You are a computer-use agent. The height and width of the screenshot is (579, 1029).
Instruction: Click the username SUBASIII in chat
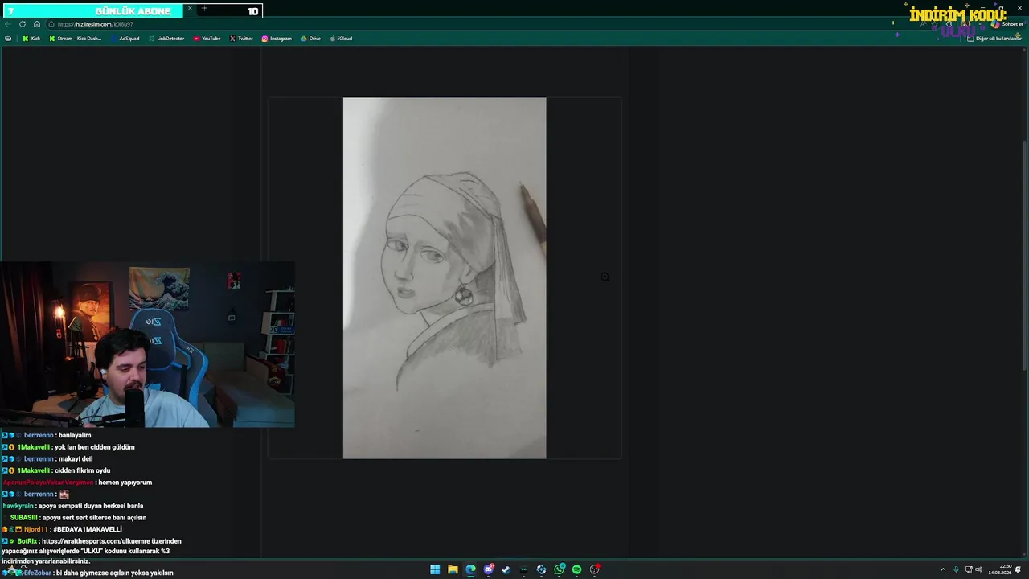(24, 518)
